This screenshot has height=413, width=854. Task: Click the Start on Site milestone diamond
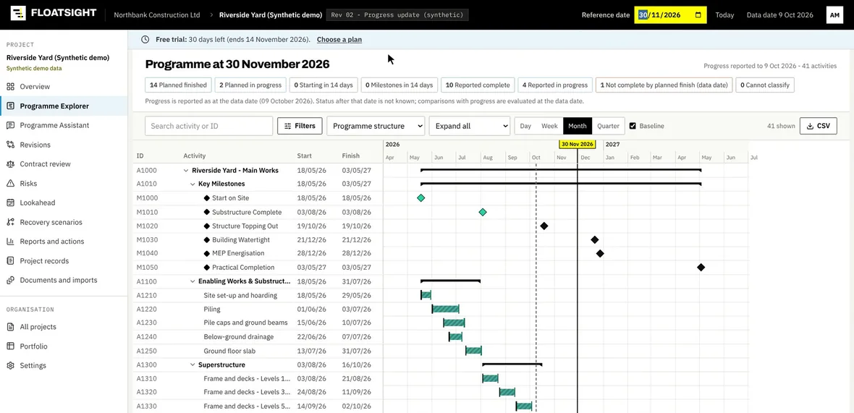tap(420, 198)
